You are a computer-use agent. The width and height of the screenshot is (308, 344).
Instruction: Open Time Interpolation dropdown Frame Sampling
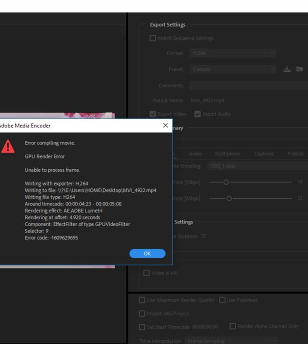[232, 341]
